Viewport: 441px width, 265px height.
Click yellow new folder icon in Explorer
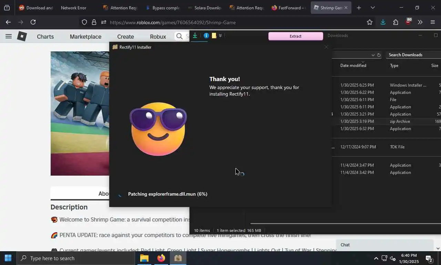214,36
